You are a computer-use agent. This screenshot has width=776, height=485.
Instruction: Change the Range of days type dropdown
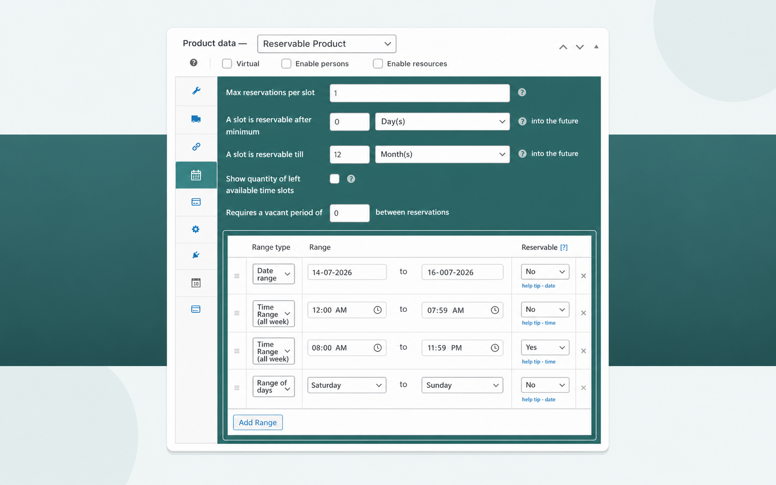[274, 386]
